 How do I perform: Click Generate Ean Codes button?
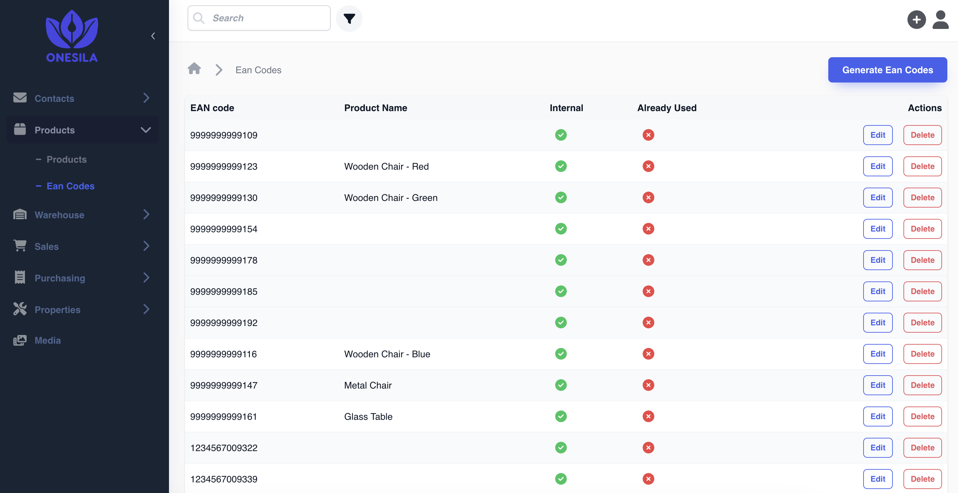pos(887,70)
